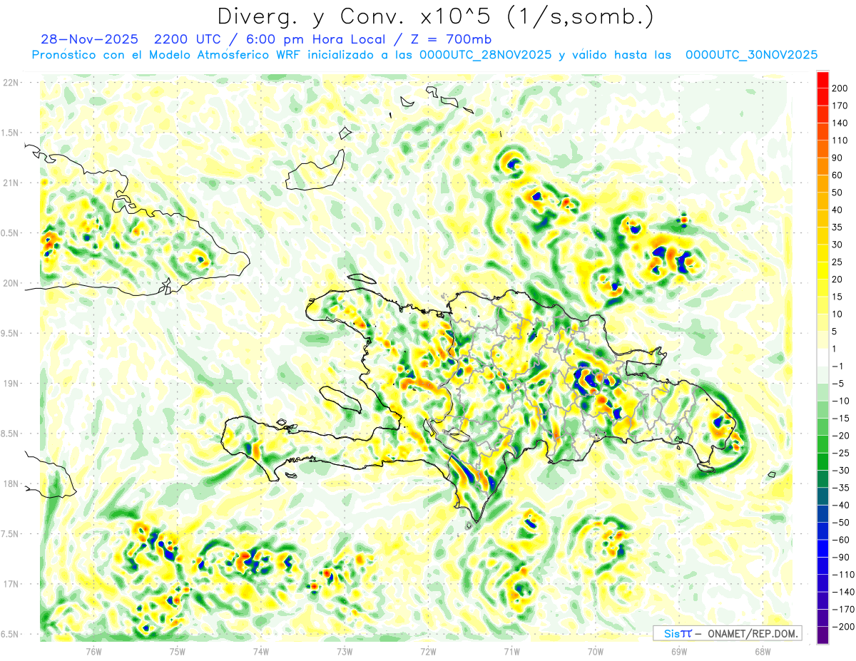The image size is (856, 661).
Task: Click the "21N" latitude label
Action: coord(11,183)
